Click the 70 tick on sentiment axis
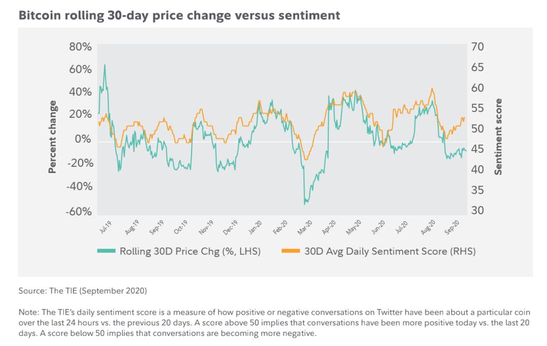This screenshot has width=547, height=346. tap(477, 47)
